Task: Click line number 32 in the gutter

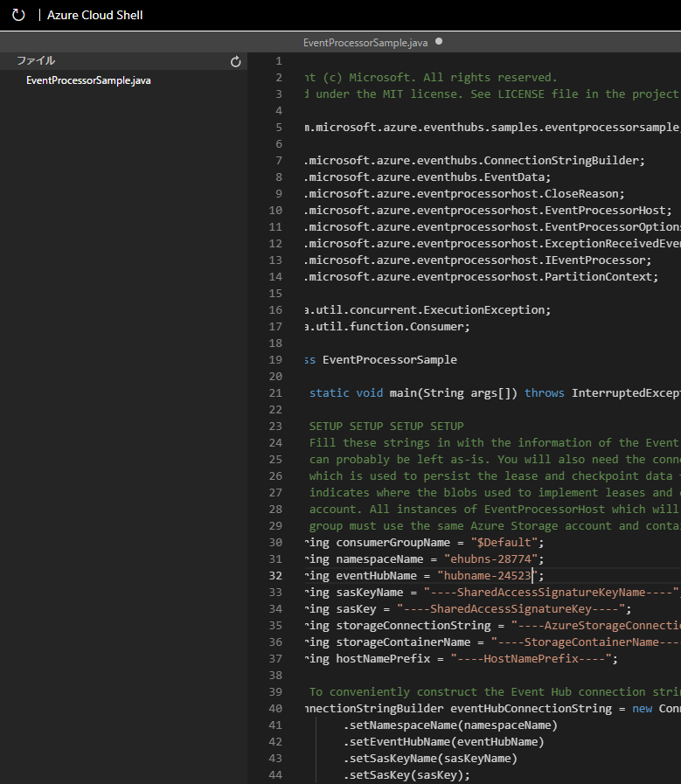Action: point(275,575)
